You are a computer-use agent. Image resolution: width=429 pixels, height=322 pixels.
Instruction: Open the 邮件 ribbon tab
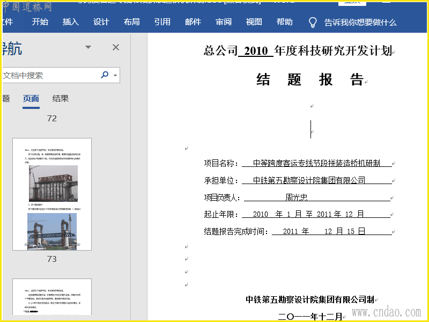click(193, 22)
